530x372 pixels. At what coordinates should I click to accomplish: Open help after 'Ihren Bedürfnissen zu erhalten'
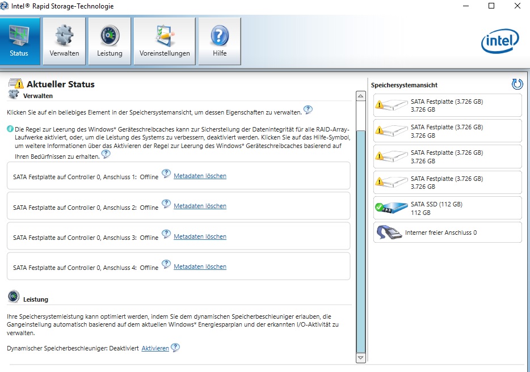tap(106, 154)
